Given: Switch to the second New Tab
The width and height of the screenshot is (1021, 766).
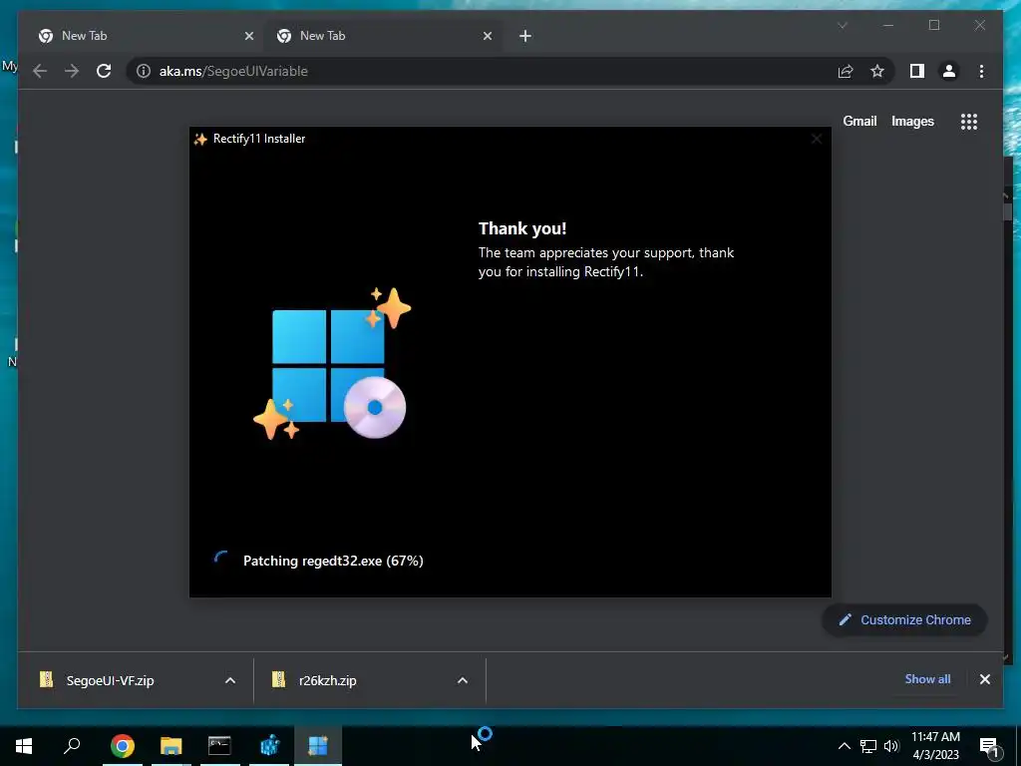Looking at the screenshot, I should (x=384, y=36).
